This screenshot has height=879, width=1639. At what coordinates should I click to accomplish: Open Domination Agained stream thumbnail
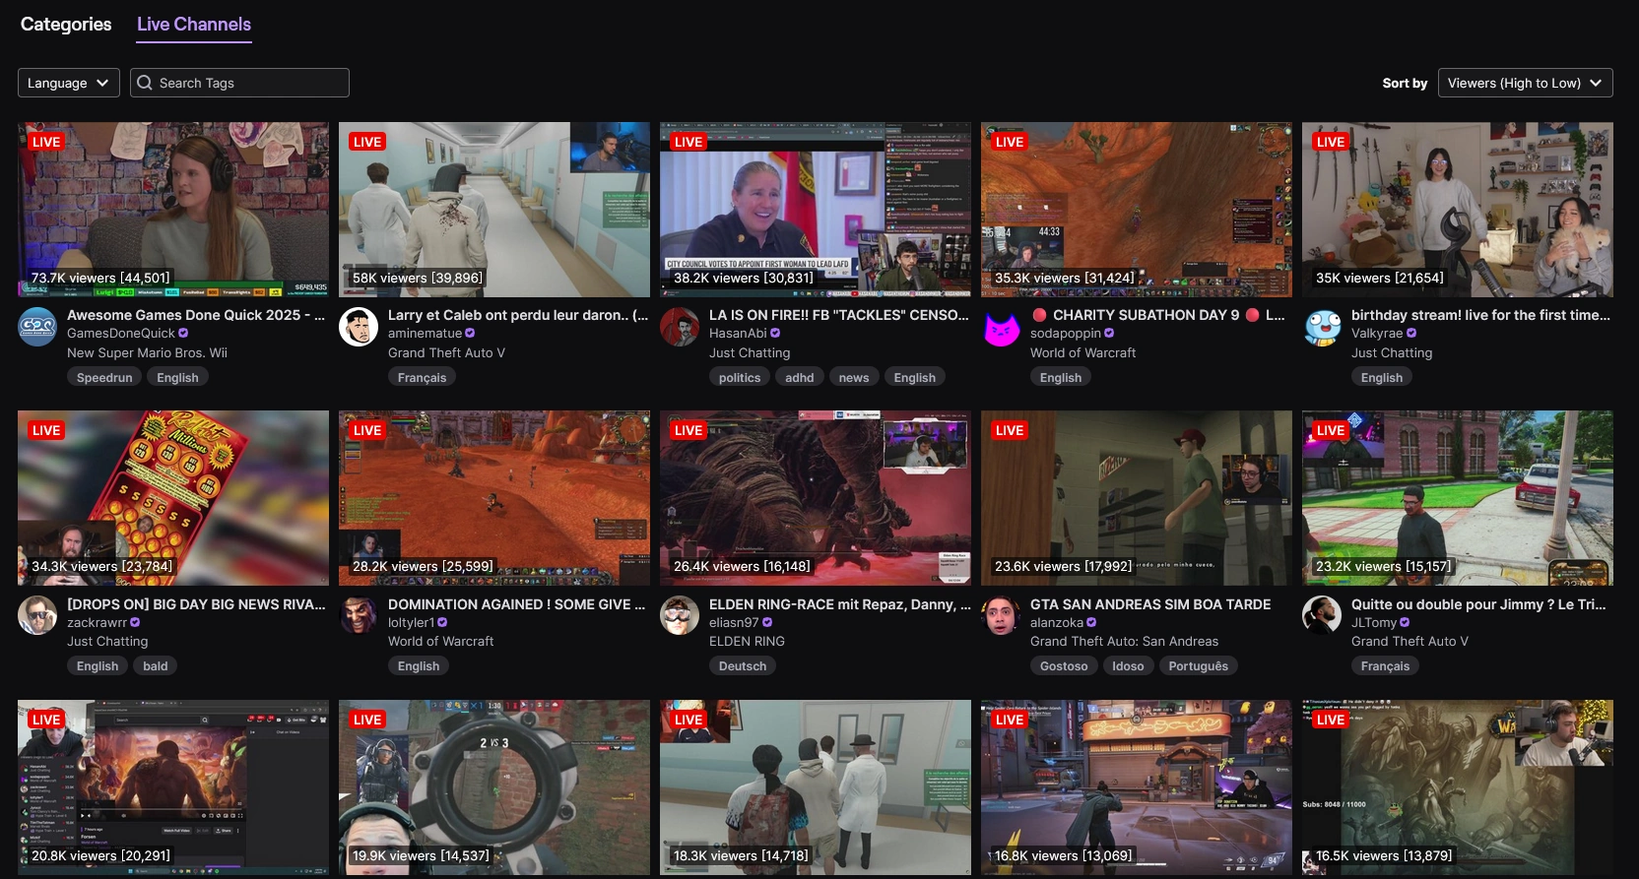click(494, 498)
